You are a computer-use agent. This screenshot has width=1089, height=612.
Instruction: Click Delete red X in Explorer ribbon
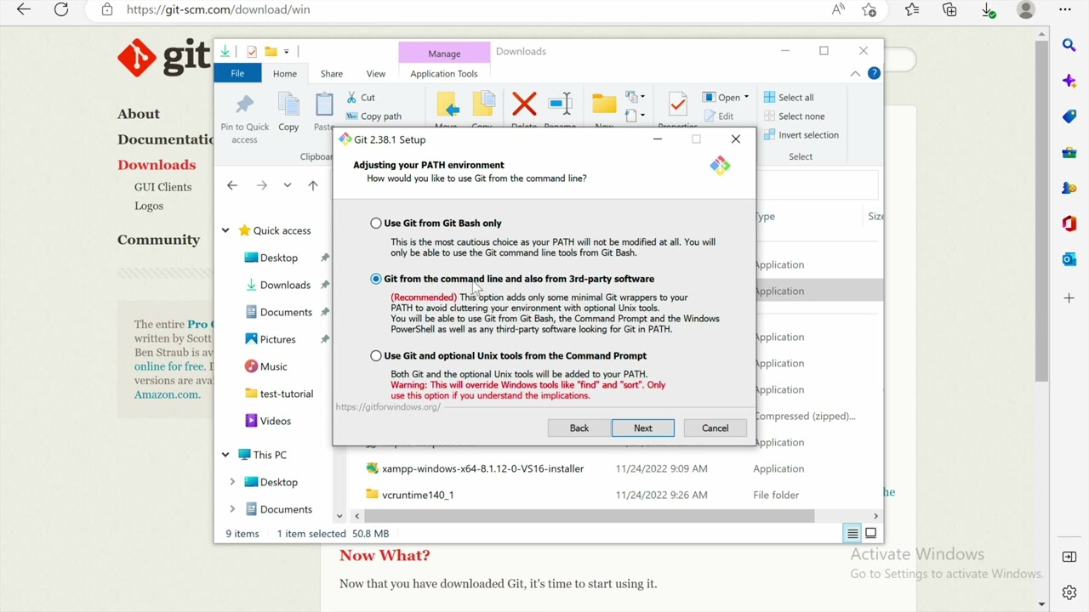524,105
